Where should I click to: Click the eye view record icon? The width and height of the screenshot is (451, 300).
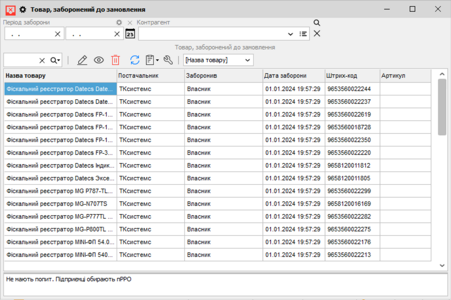[99, 60]
